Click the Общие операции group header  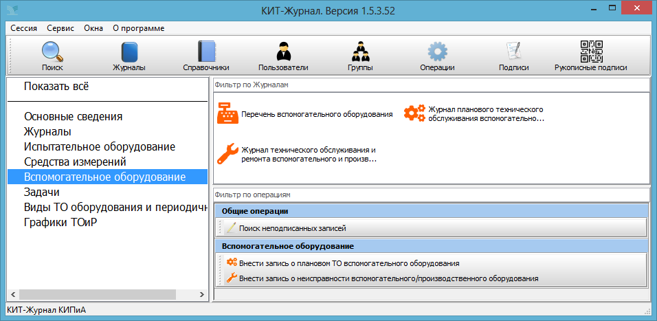[431, 211]
